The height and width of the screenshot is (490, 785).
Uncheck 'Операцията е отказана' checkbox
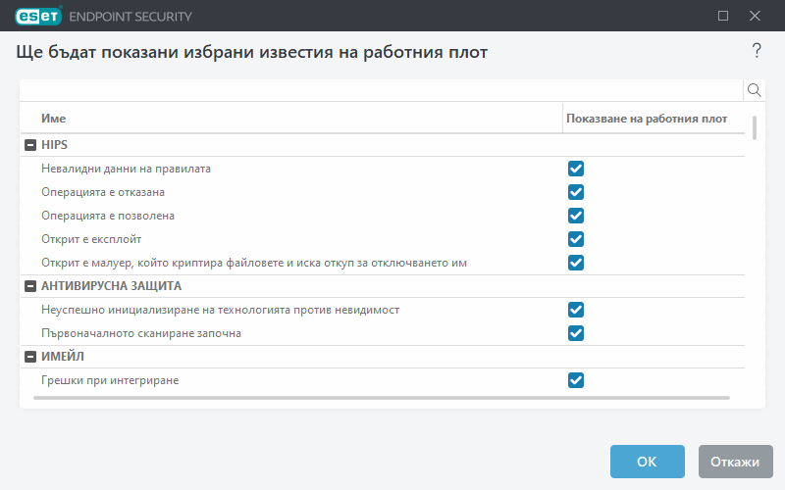[576, 192]
